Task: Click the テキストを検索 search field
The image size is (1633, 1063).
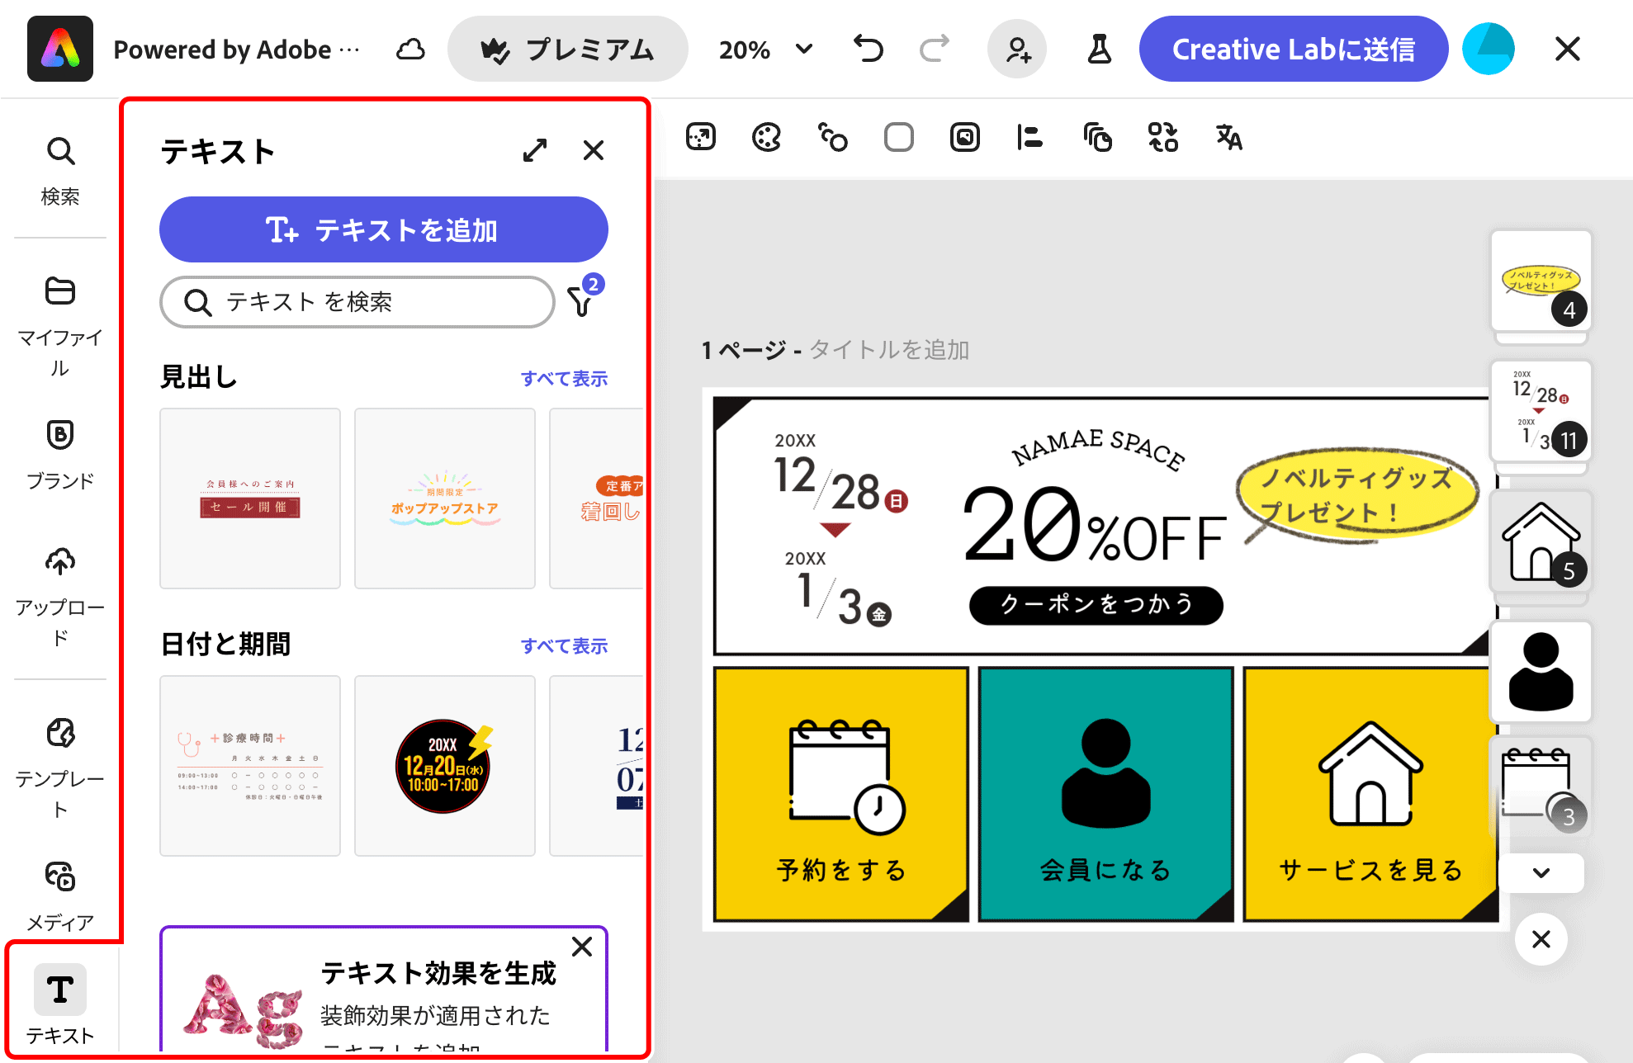Action: [x=357, y=302]
